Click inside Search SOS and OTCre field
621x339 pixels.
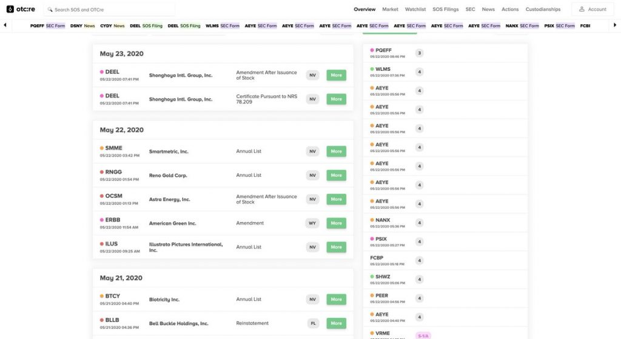pos(109,10)
